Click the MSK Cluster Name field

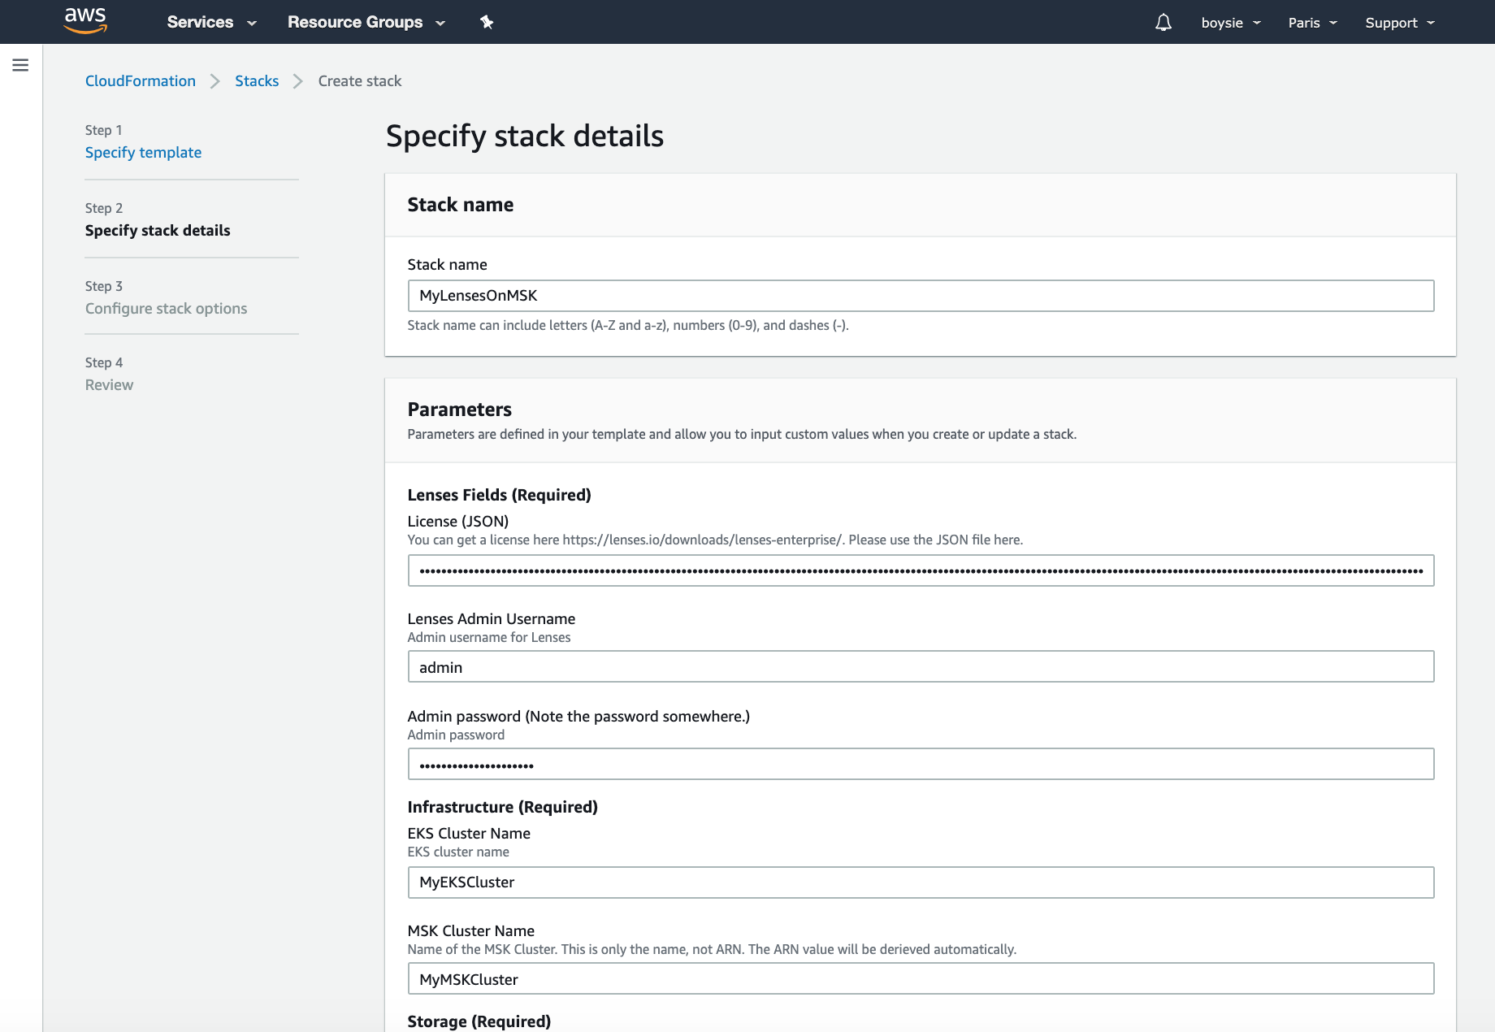(921, 978)
